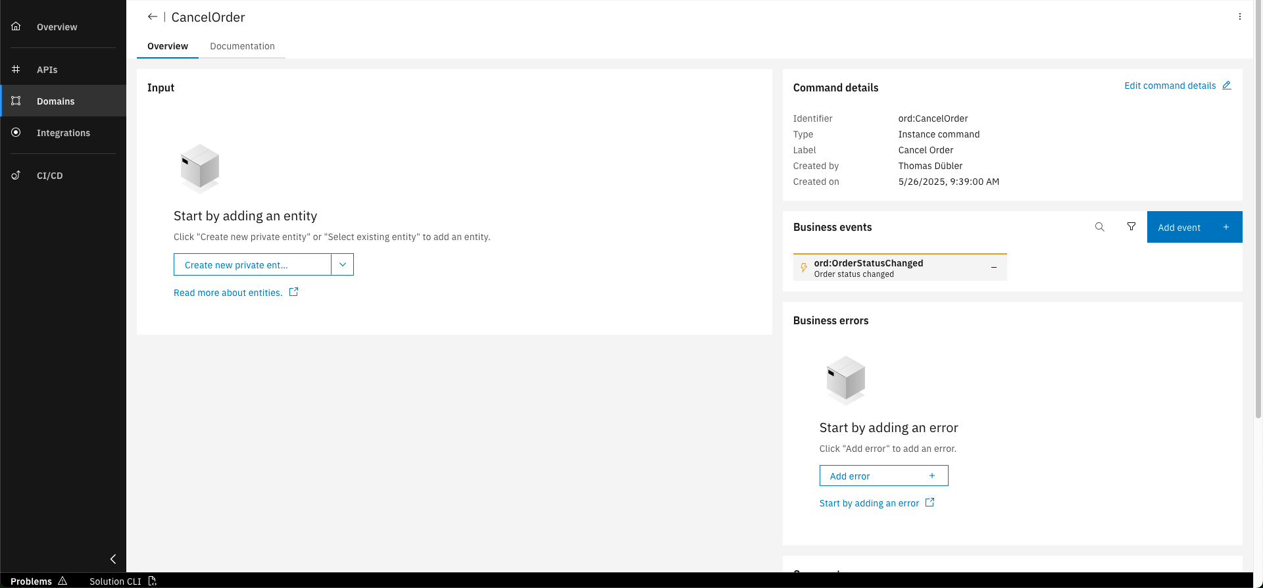Click the Integrations circle icon
Screen dimensions: 1263x588
pos(16,132)
